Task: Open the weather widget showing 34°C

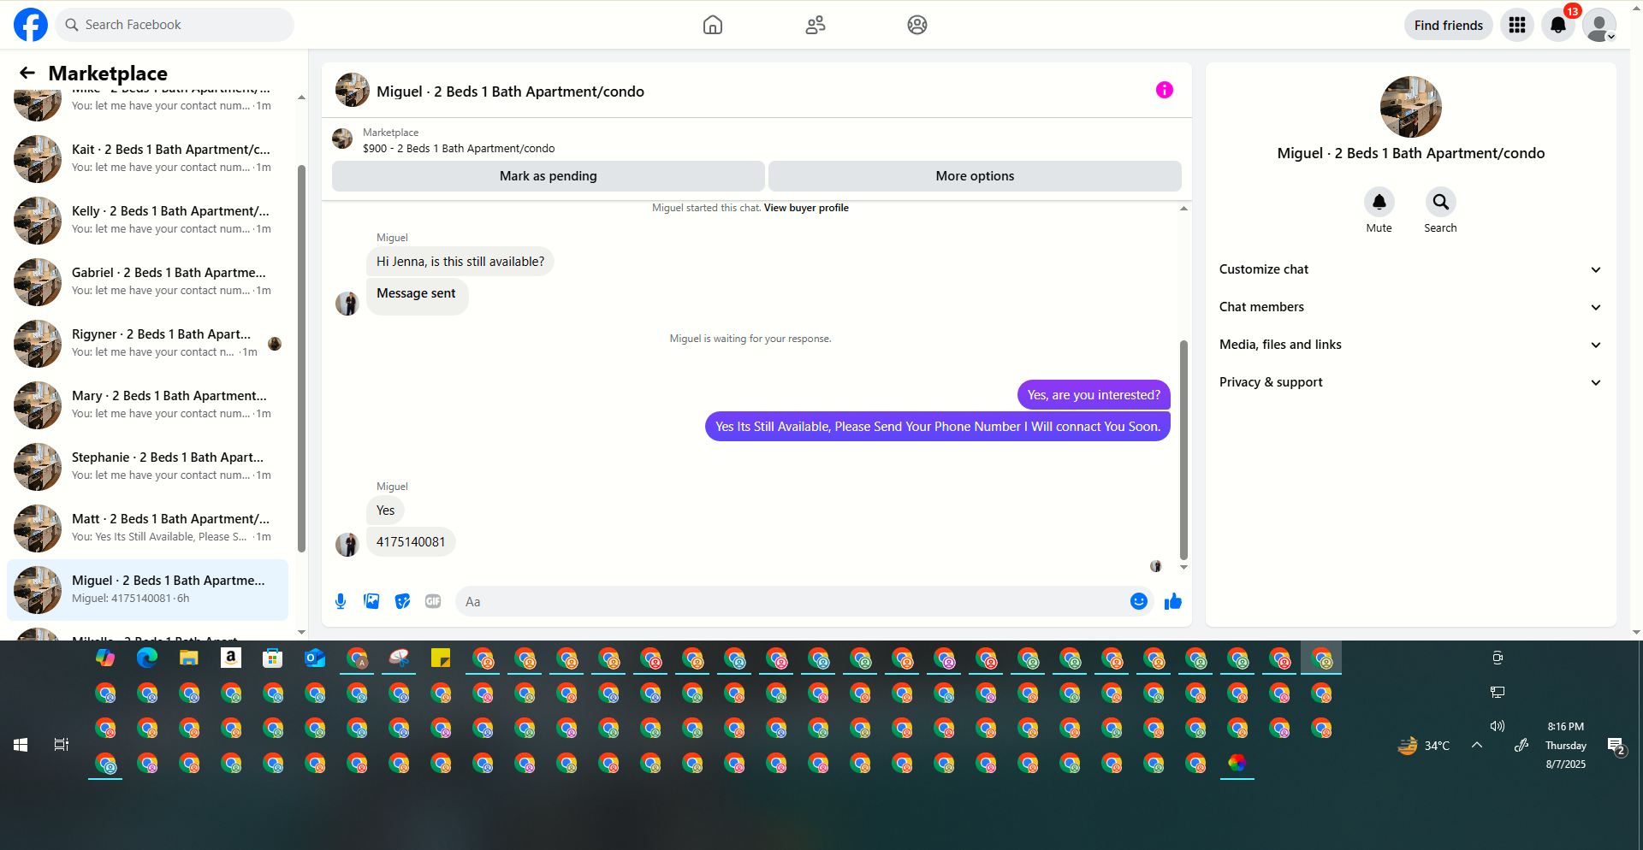Action: pos(1424,746)
